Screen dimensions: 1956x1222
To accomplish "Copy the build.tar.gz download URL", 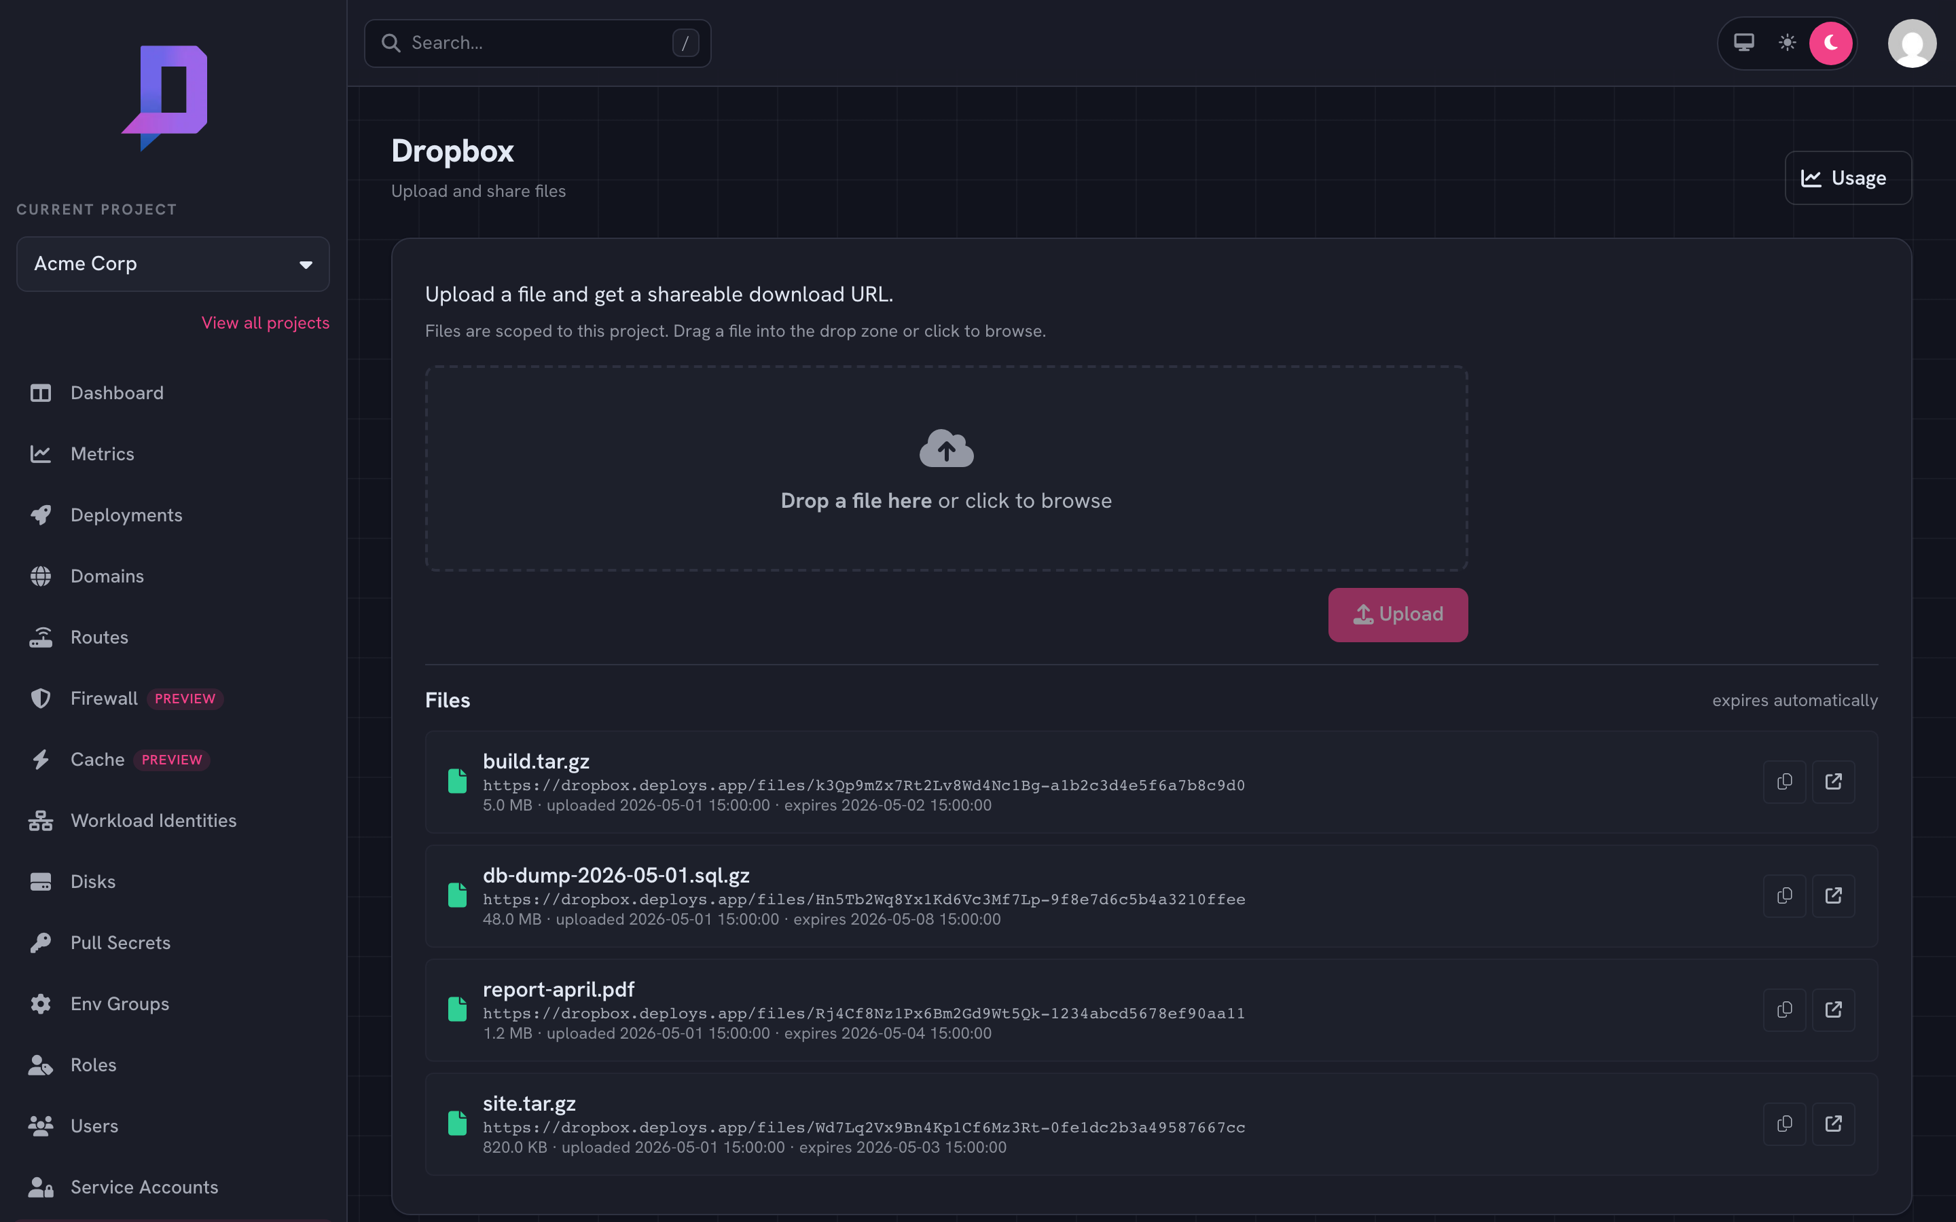I will [1784, 781].
